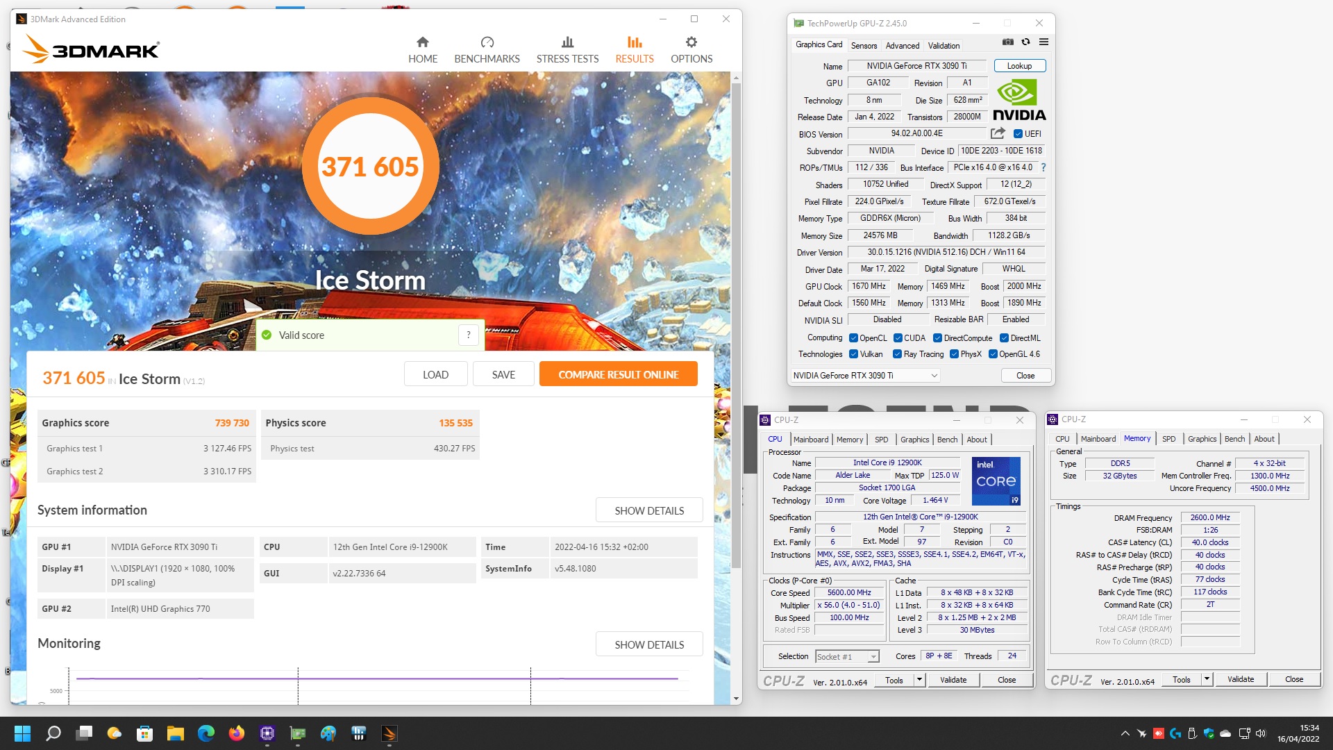Open Task View on taskbar

pyautogui.click(x=84, y=733)
